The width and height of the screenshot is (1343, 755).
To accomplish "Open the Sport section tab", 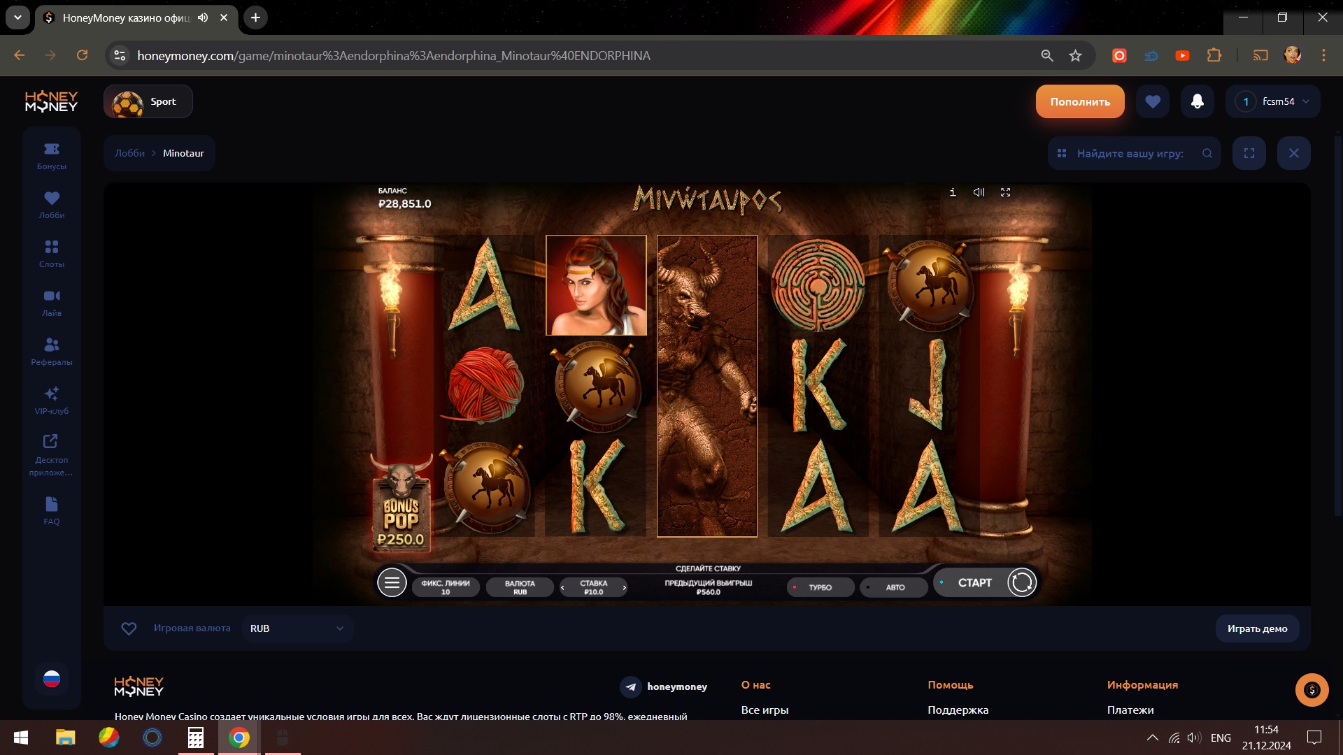I will (x=148, y=101).
